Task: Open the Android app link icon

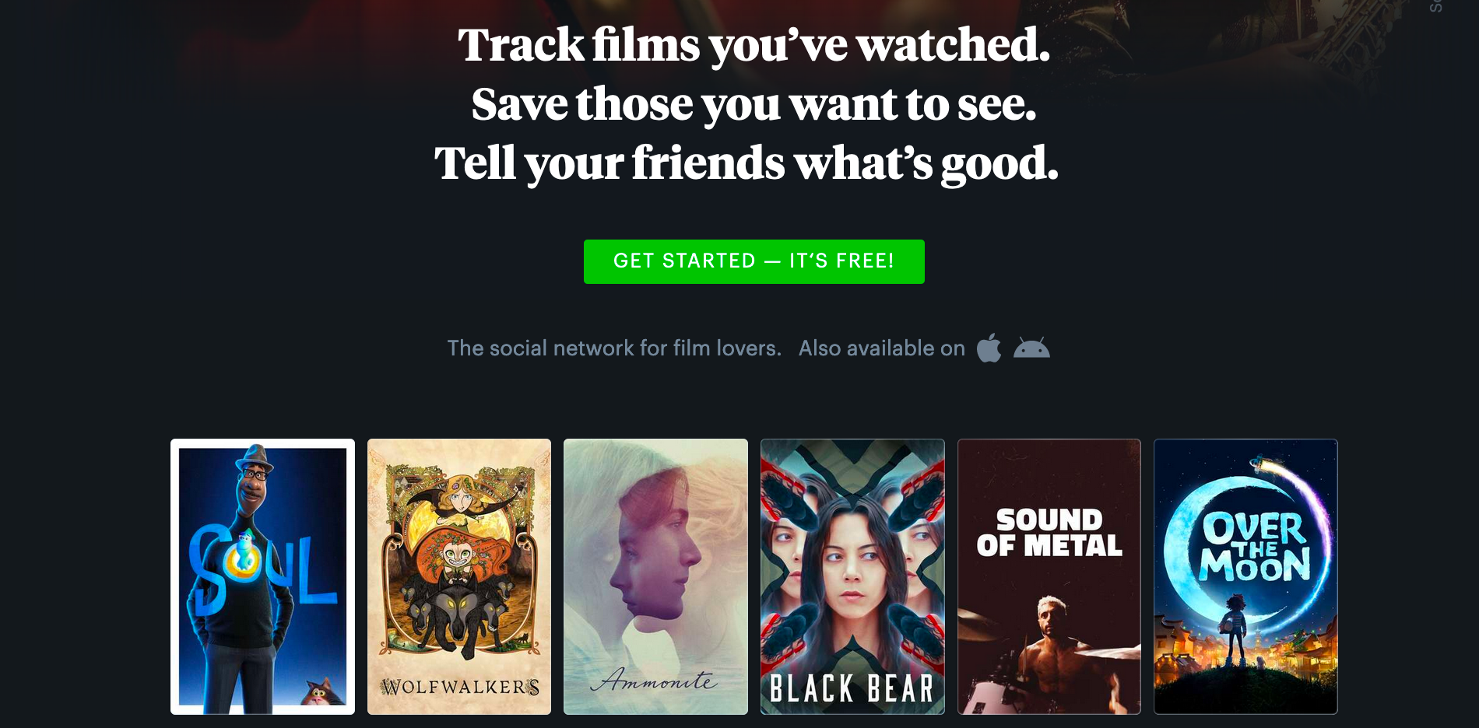Action: click(x=1031, y=348)
